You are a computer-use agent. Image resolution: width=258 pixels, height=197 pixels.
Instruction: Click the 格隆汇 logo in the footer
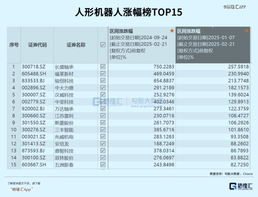241,186
